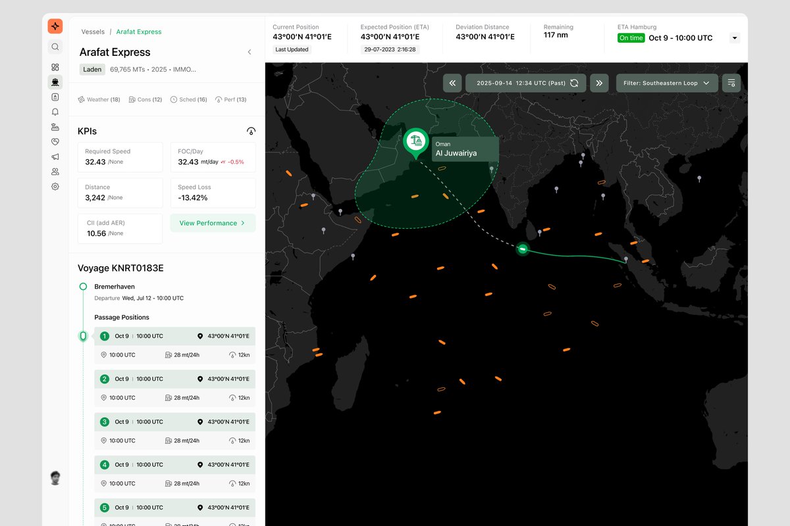Open the dashboard grid icon in sidebar

coord(55,67)
